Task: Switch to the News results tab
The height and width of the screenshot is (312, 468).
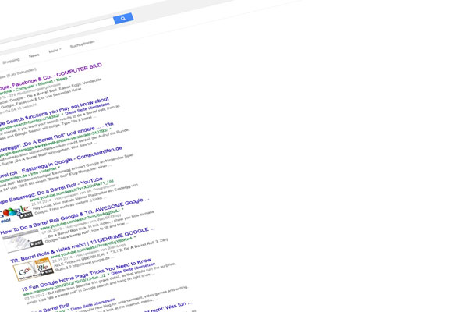Action: (34, 55)
